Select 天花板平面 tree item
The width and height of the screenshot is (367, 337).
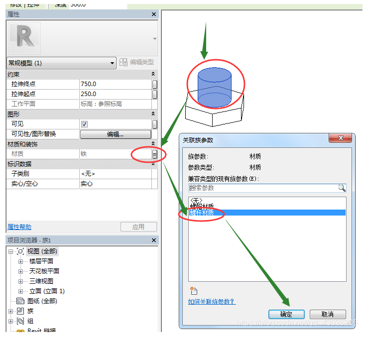[44, 271]
